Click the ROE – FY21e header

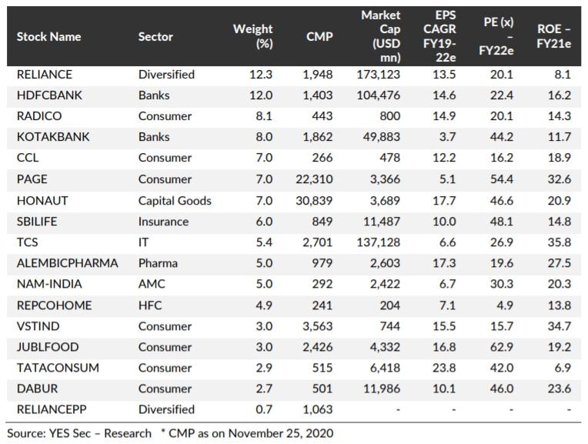[553, 36]
